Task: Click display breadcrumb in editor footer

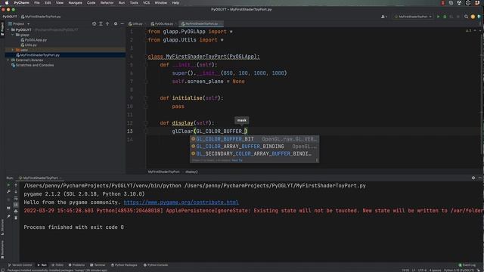Action: [x=191, y=172]
